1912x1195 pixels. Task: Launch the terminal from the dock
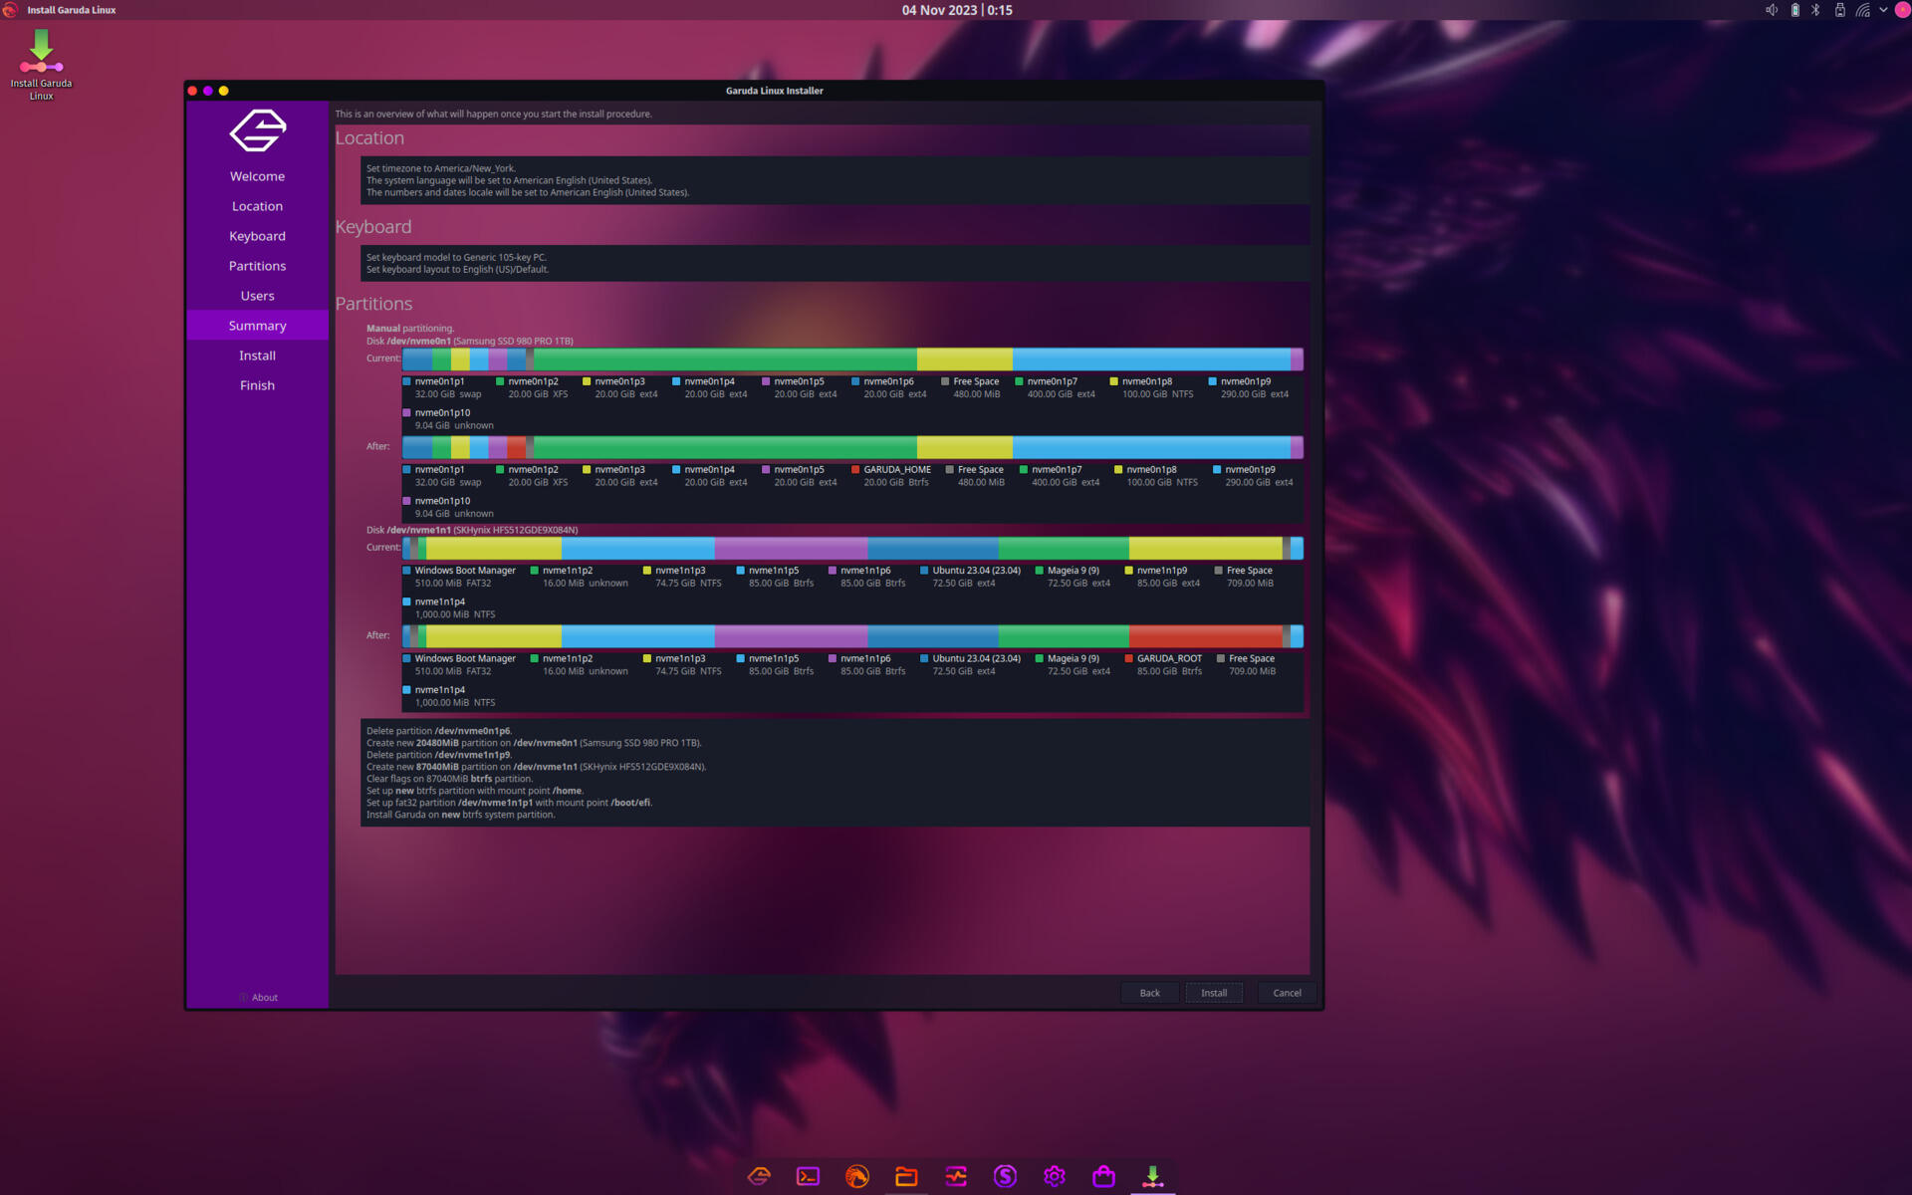tap(808, 1176)
